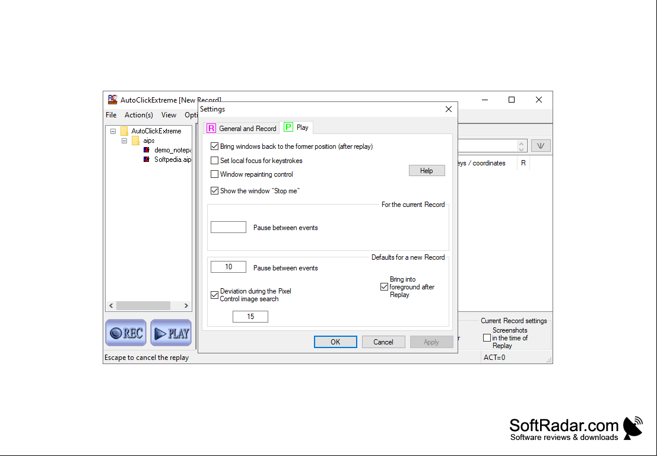This screenshot has width=657, height=456.
Task: Click the AutoClickExtreme root folder icon
Action: [x=124, y=131]
